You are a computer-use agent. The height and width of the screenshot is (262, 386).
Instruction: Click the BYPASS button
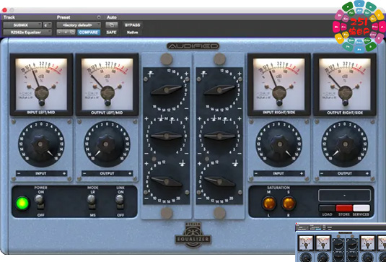133,25
